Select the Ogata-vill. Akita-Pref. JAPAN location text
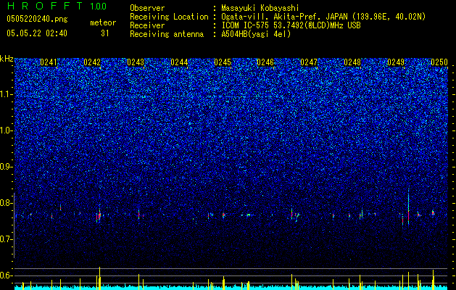Image resolution: width=456 pixels, height=290 pixels. coord(323,17)
